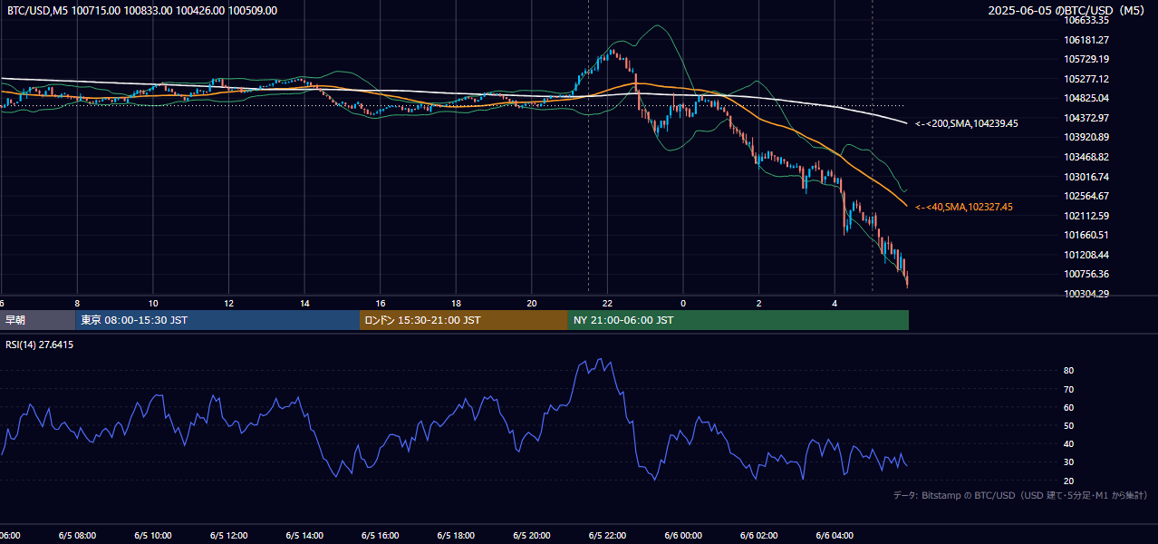Viewport: 1158px width, 544px height.
Task: Click hour label 12 under price chart
Action: [x=229, y=303]
